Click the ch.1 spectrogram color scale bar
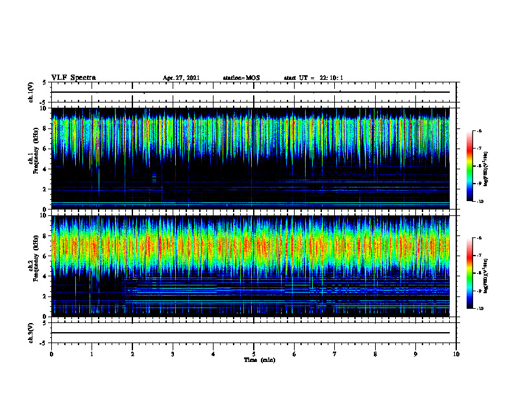514x397 pixels. (x=470, y=166)
